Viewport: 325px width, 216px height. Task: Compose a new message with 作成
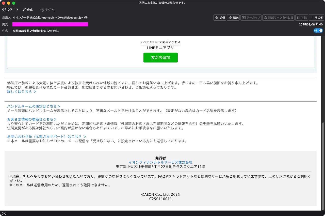coord(27,10)
